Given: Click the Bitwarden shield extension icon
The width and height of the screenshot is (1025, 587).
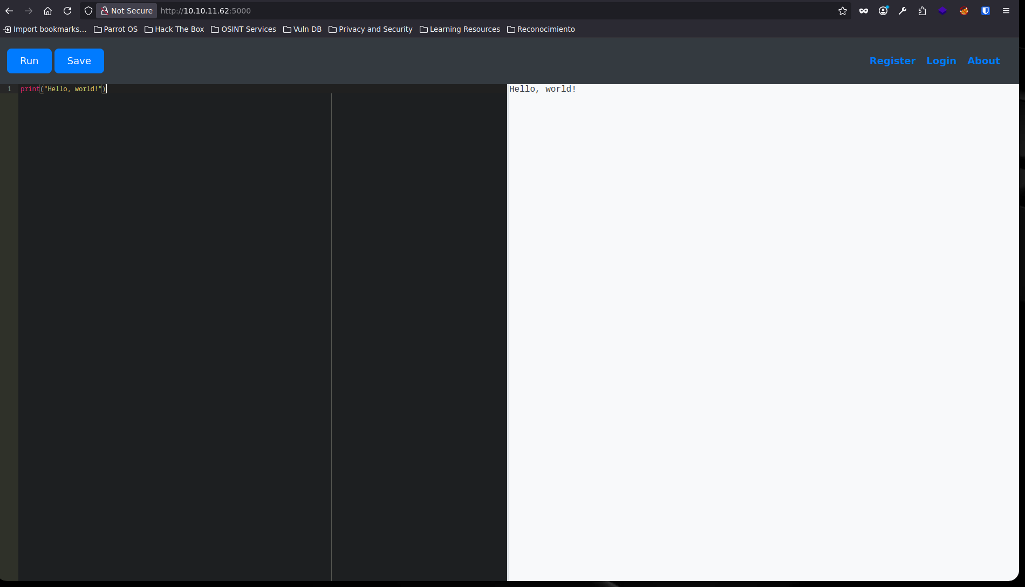Looking at the screenshot, I should (x=985, y=11).
